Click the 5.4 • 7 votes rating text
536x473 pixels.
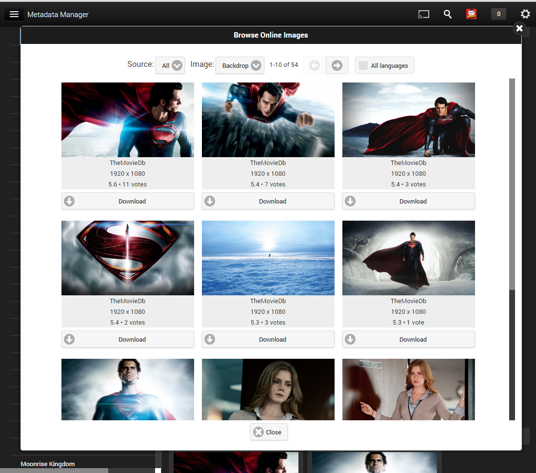(x=268, y=185)
